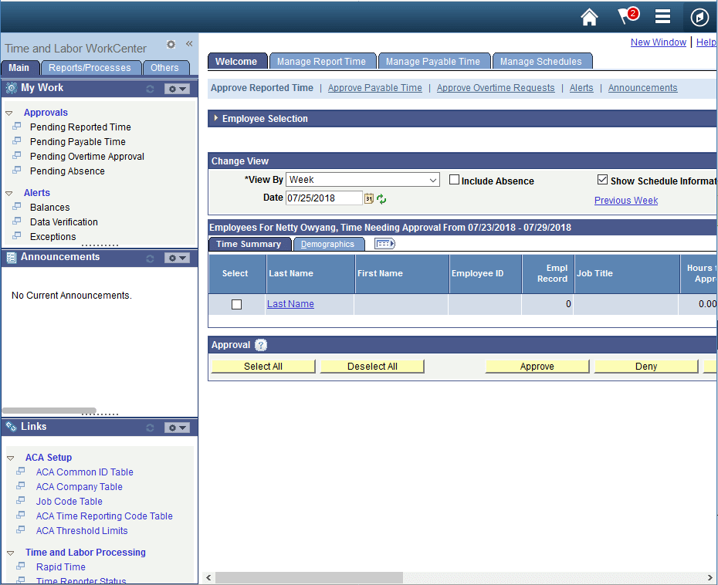Click the show all columns grid icon
718x585 pixels.
[384, 244]
